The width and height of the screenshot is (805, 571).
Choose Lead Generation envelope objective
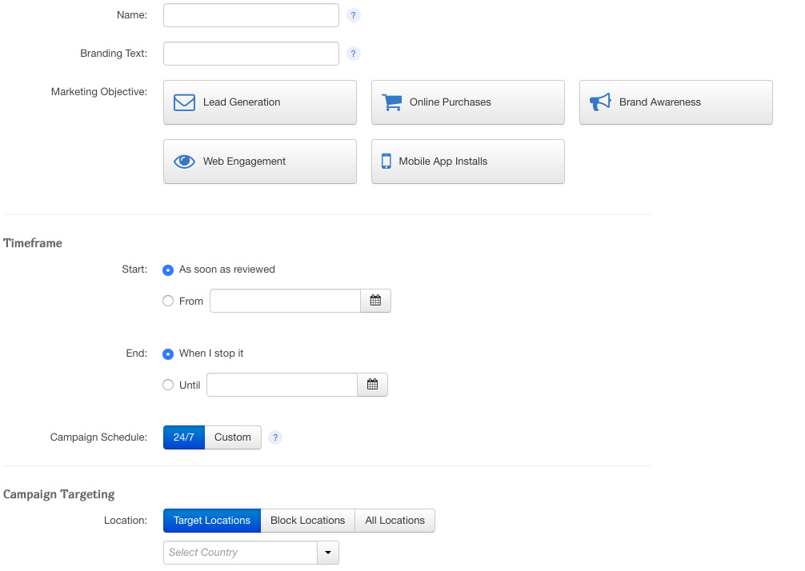pos(259,102)
